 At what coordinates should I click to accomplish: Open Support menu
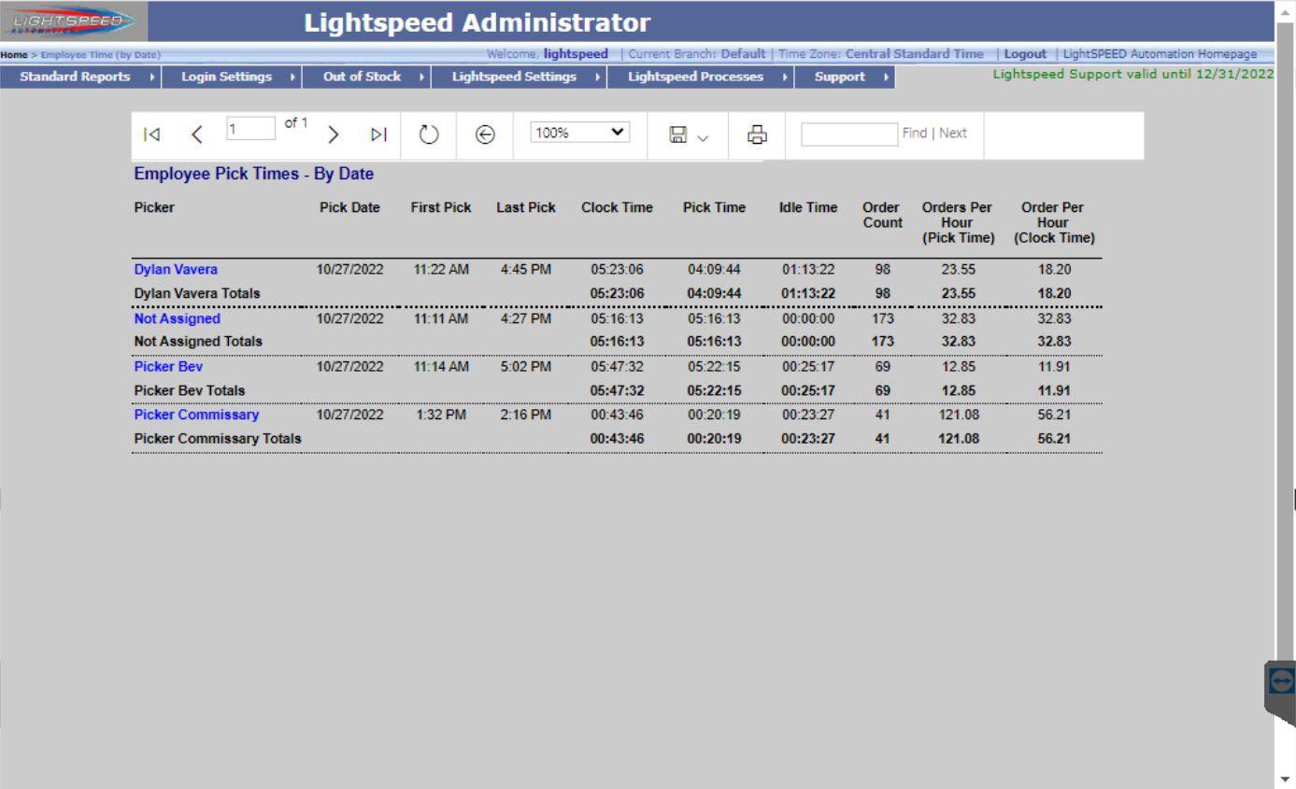point(846,77)
